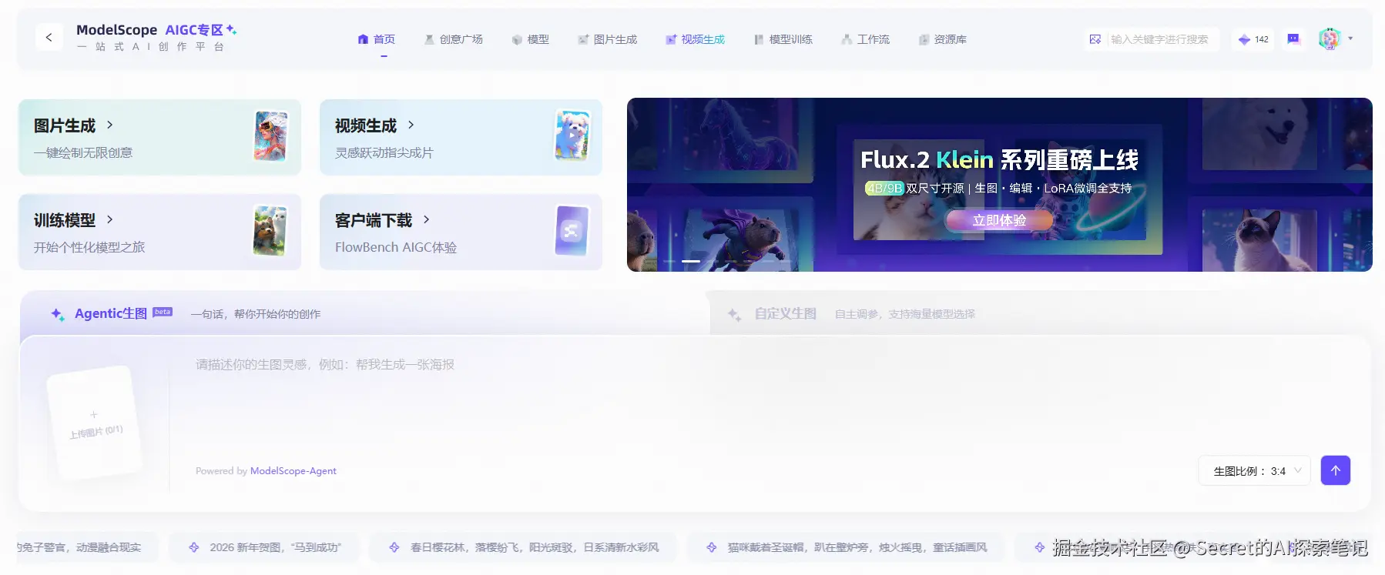Focus the keyword search input field

point(1160,39)
